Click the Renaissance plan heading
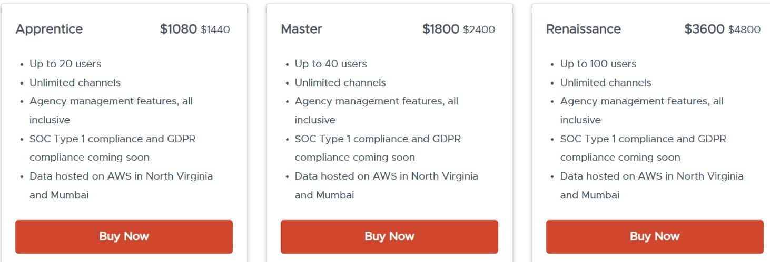 point(583,29)
